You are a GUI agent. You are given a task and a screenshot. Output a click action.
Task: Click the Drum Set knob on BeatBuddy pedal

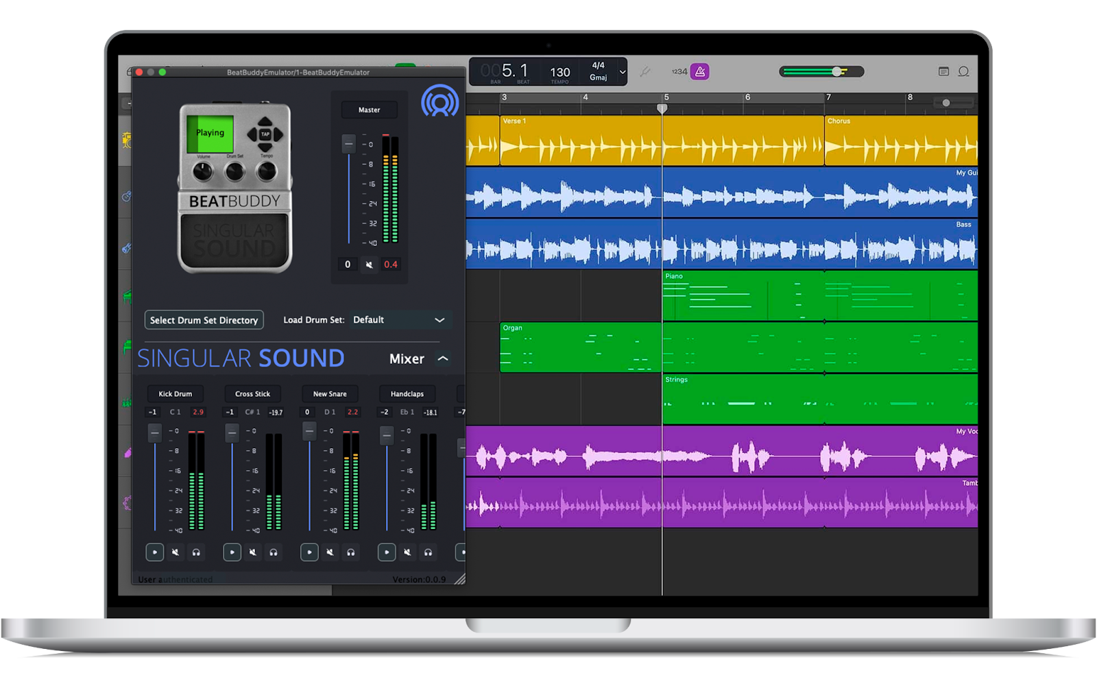[x=234, y=171]
